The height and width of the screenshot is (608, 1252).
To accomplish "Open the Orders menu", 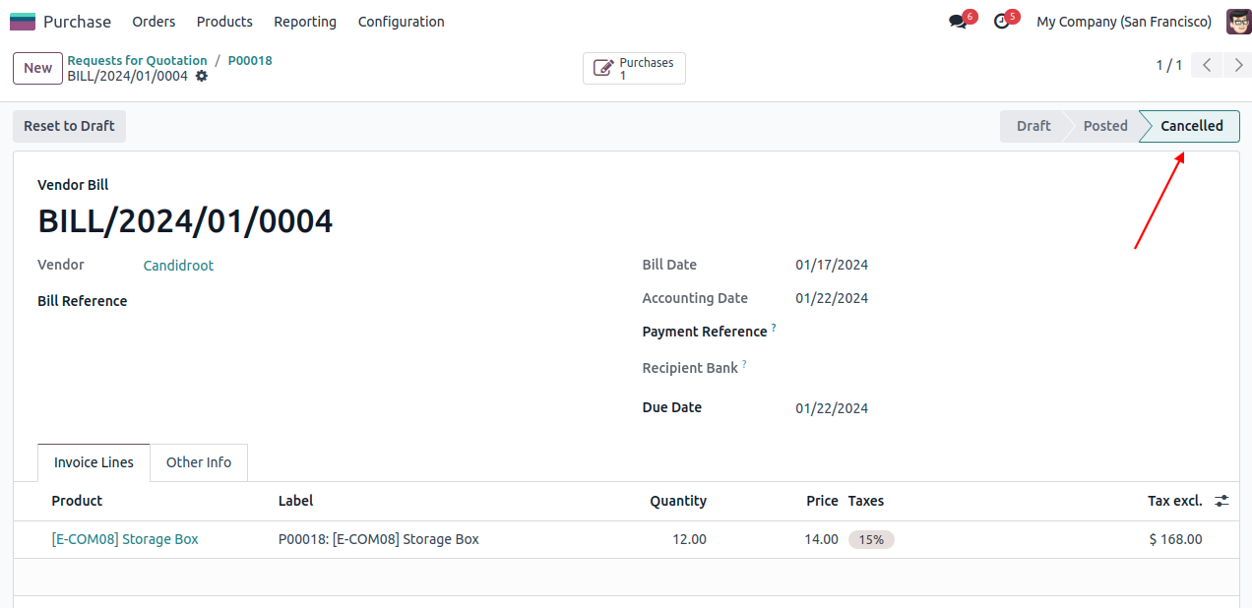I will pos(154,22).
